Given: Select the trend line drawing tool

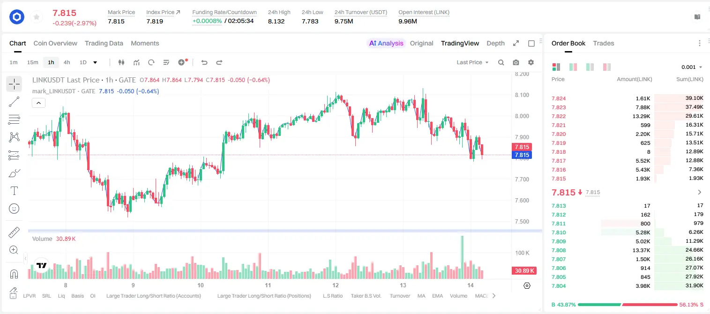Looking at the screenshot, I should [x=14, y=102].
